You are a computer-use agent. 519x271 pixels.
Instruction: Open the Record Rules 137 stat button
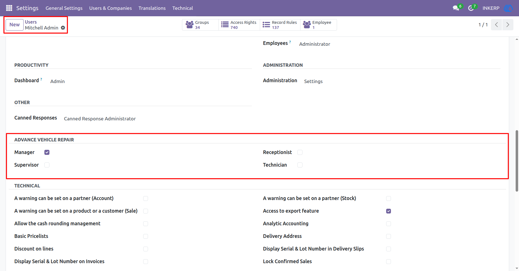(280, 25)
